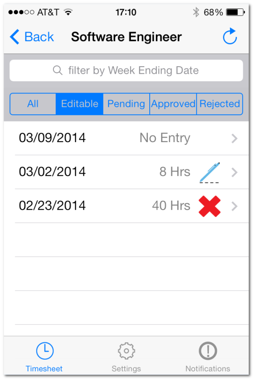
Task: Tap the Bluetooth status icon
Action: (196, 12)
